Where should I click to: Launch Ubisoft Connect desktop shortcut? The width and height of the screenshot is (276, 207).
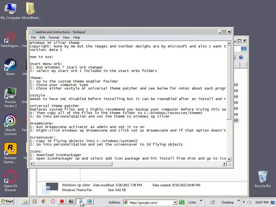pos(11,125)
